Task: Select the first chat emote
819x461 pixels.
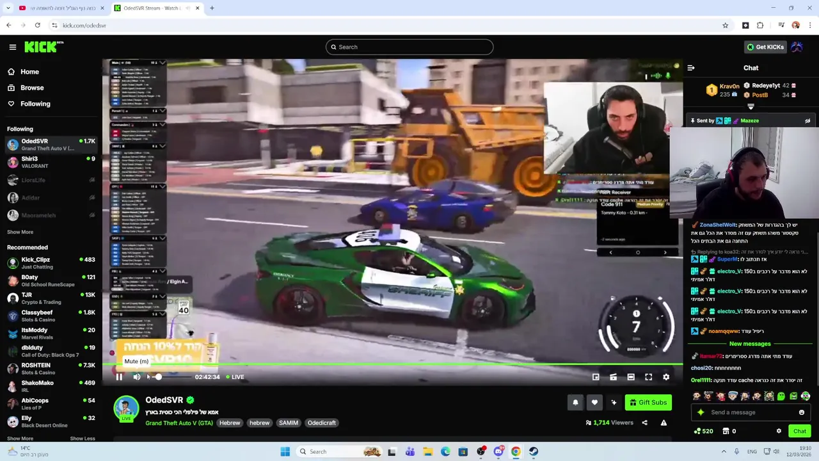Action: 697,396
